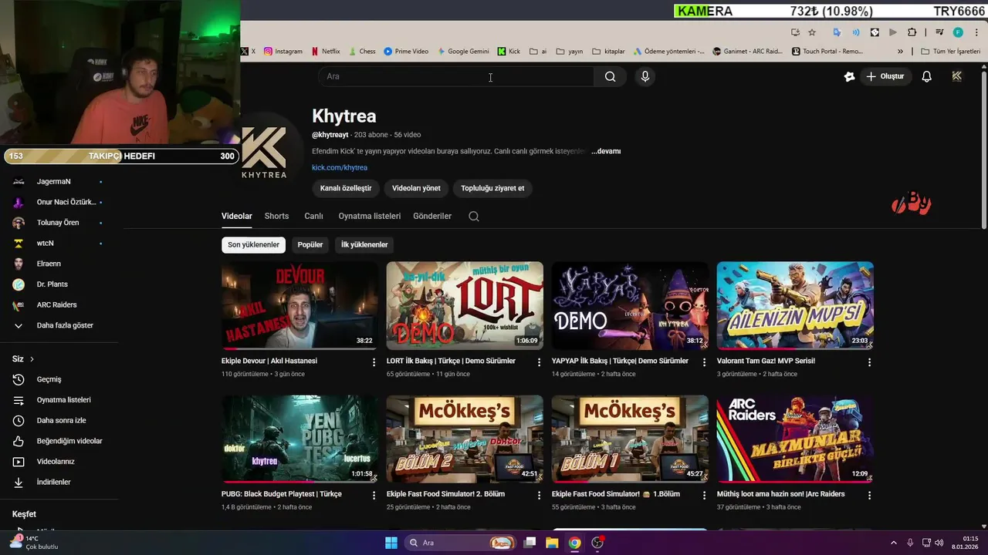Select the Videolar tab

236,216
